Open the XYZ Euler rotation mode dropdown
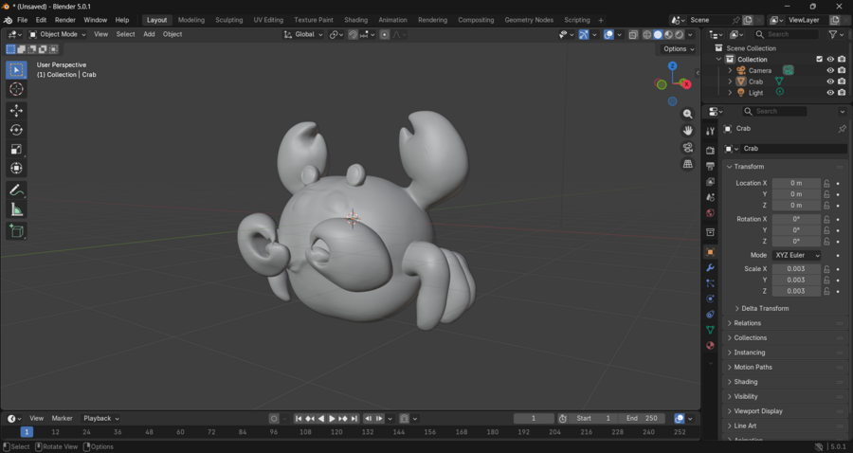This screenshot has height=453, width=853. pyautogui.click(x=797, y=255)
